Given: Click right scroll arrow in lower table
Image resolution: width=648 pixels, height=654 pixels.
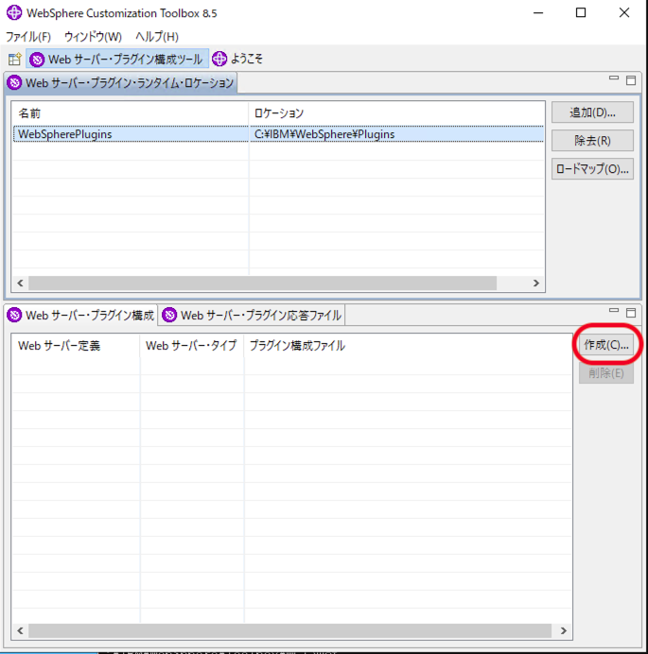Looking at the screenshot, I should [x=563, y=630].
